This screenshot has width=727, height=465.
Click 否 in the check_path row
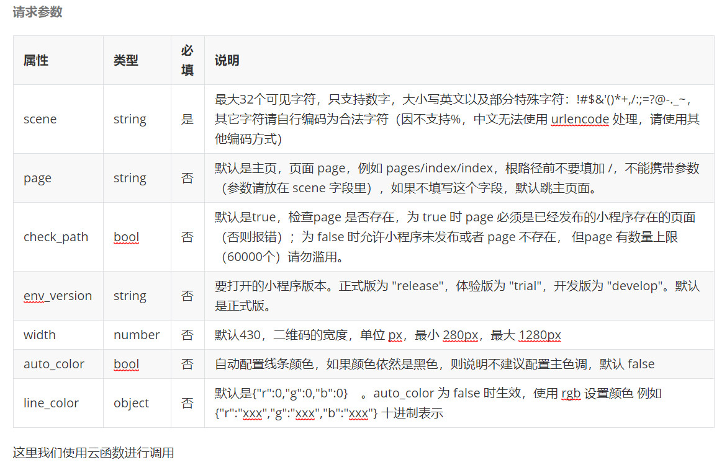coord(187,237)
